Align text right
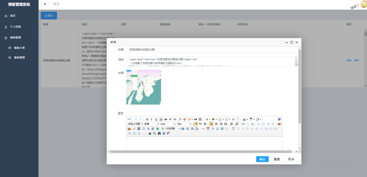 (x=221, y=124)
